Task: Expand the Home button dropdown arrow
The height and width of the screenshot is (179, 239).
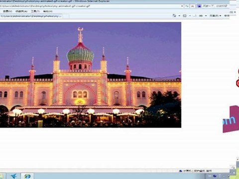Action: pyautogui.click(x=179, y=16)
